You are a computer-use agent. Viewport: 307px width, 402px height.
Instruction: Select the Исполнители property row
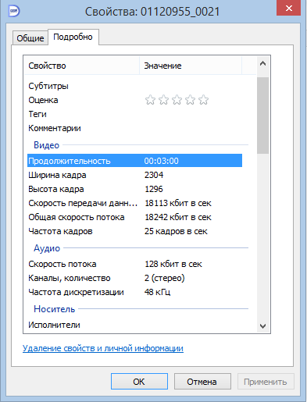tap(134, 325)
